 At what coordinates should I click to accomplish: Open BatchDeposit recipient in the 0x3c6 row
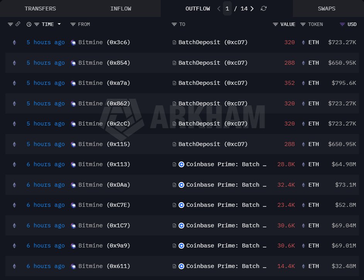[213, 42]
